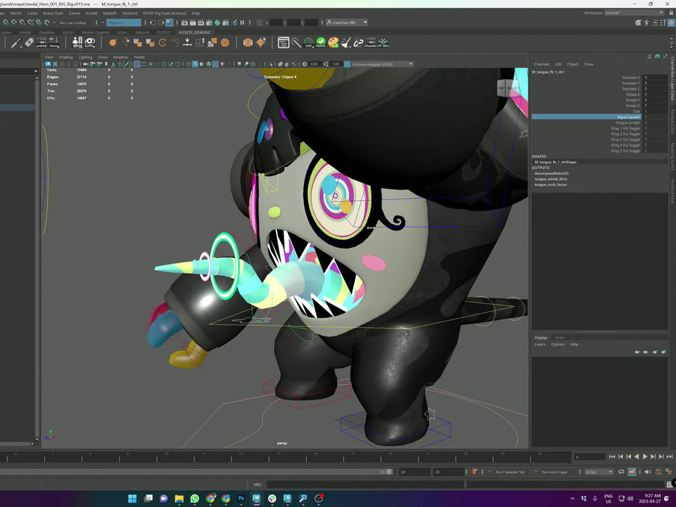Image resolution: width=676 pixels, height=507 pixels.
Task: Click the pause icon in status line
Action: coord(242,22)
